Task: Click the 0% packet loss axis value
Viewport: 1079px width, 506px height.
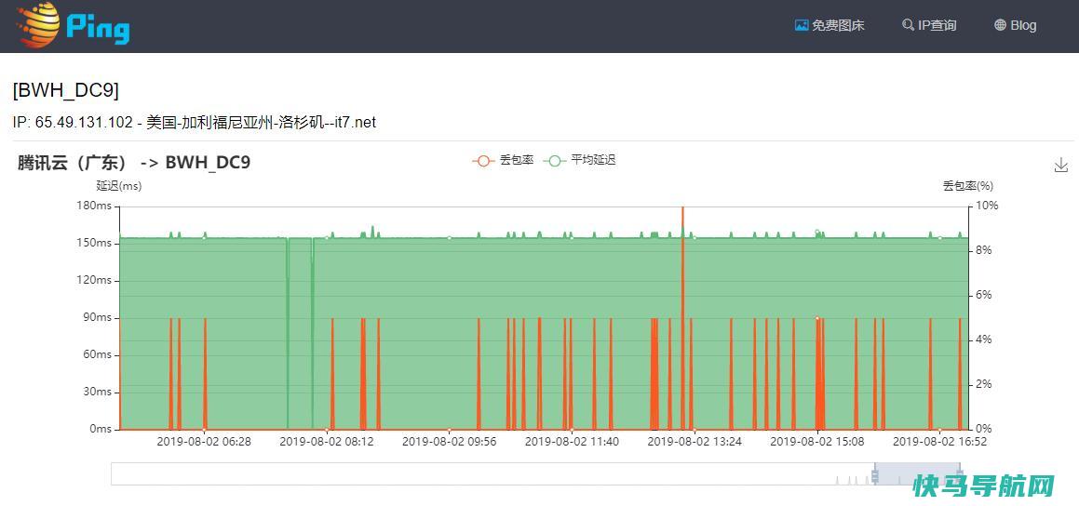Action: (x=984, y=429)
